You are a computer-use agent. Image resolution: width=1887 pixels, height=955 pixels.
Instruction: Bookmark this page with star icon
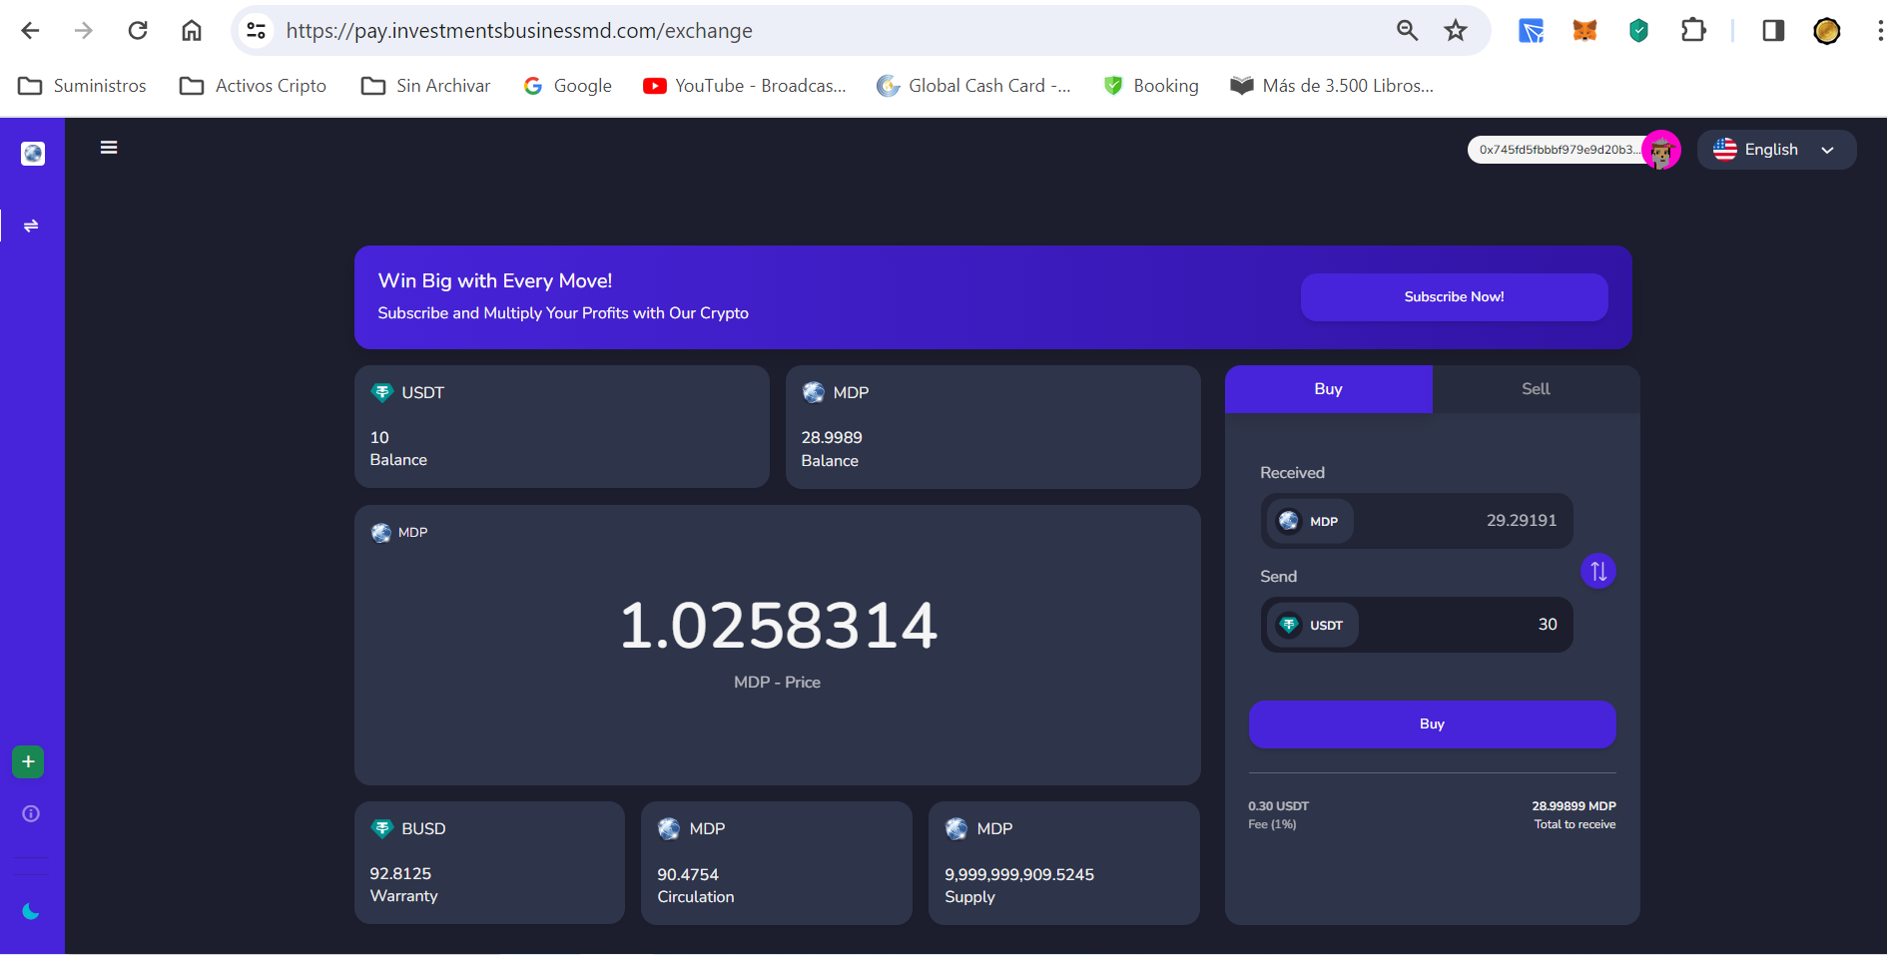click(x=1456, y=31)
